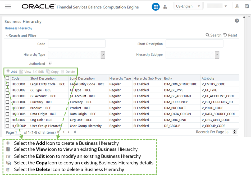Go to the previous page of results

[x=64, y=132]
